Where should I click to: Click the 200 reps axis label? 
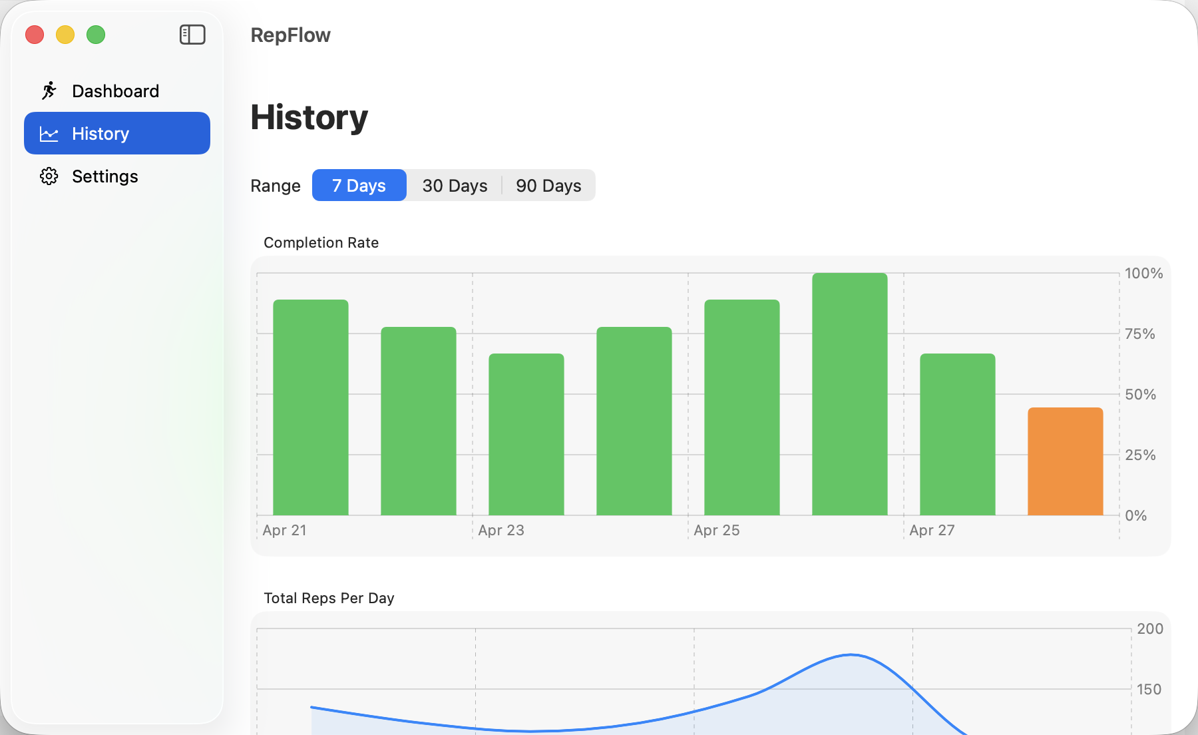[x=1150, y=628]
